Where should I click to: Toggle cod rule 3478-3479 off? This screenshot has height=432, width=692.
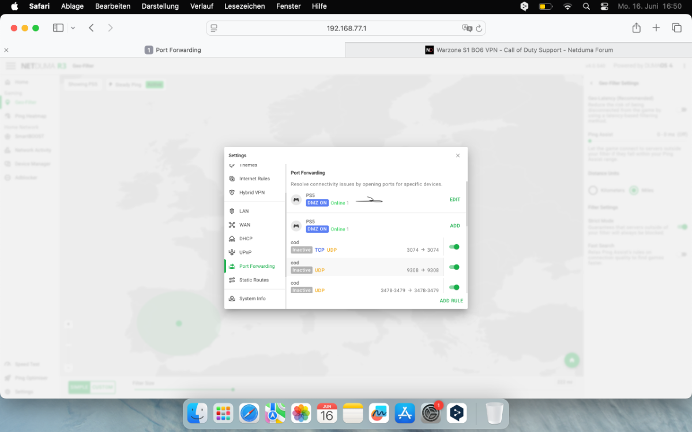click(x=454, y=287)
